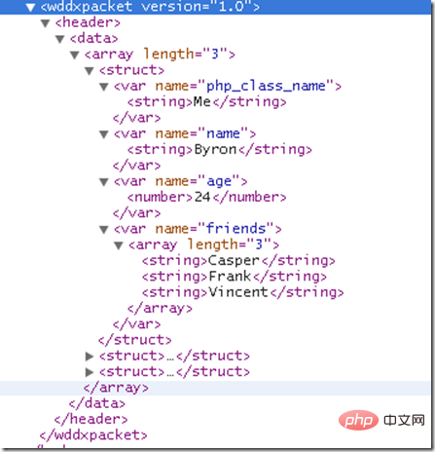Select the <struct> opening tag text
435x452 pixels.
click(x=131, y=70)
